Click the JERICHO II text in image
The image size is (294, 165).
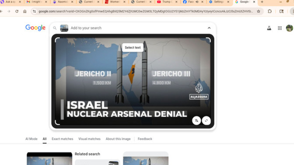93,74
